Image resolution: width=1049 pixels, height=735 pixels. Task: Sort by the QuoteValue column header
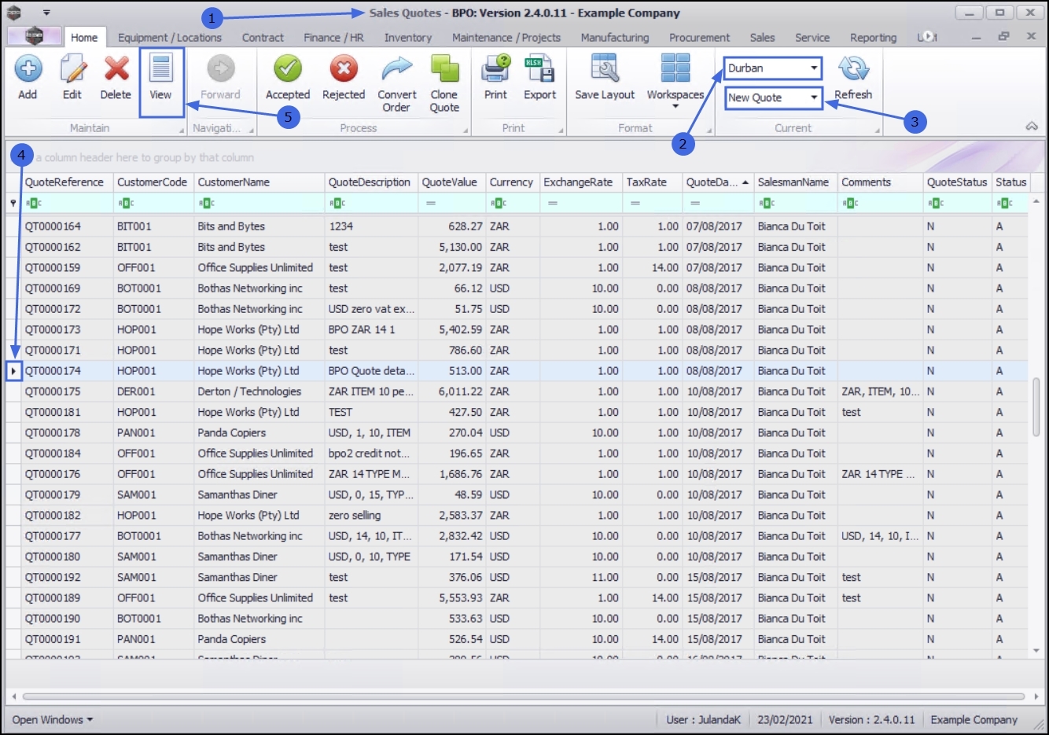[452, 182]
